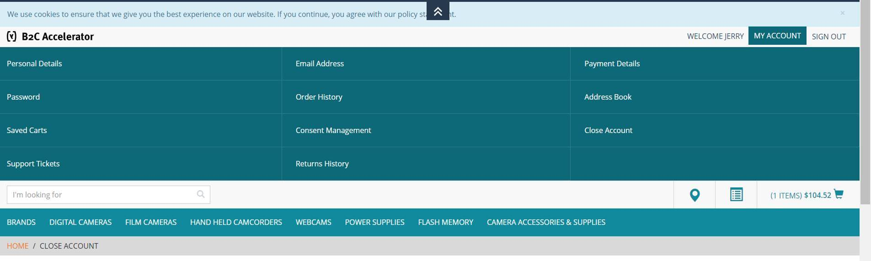
Task: Select Payment Details option
Action: [x=612, y=63]
